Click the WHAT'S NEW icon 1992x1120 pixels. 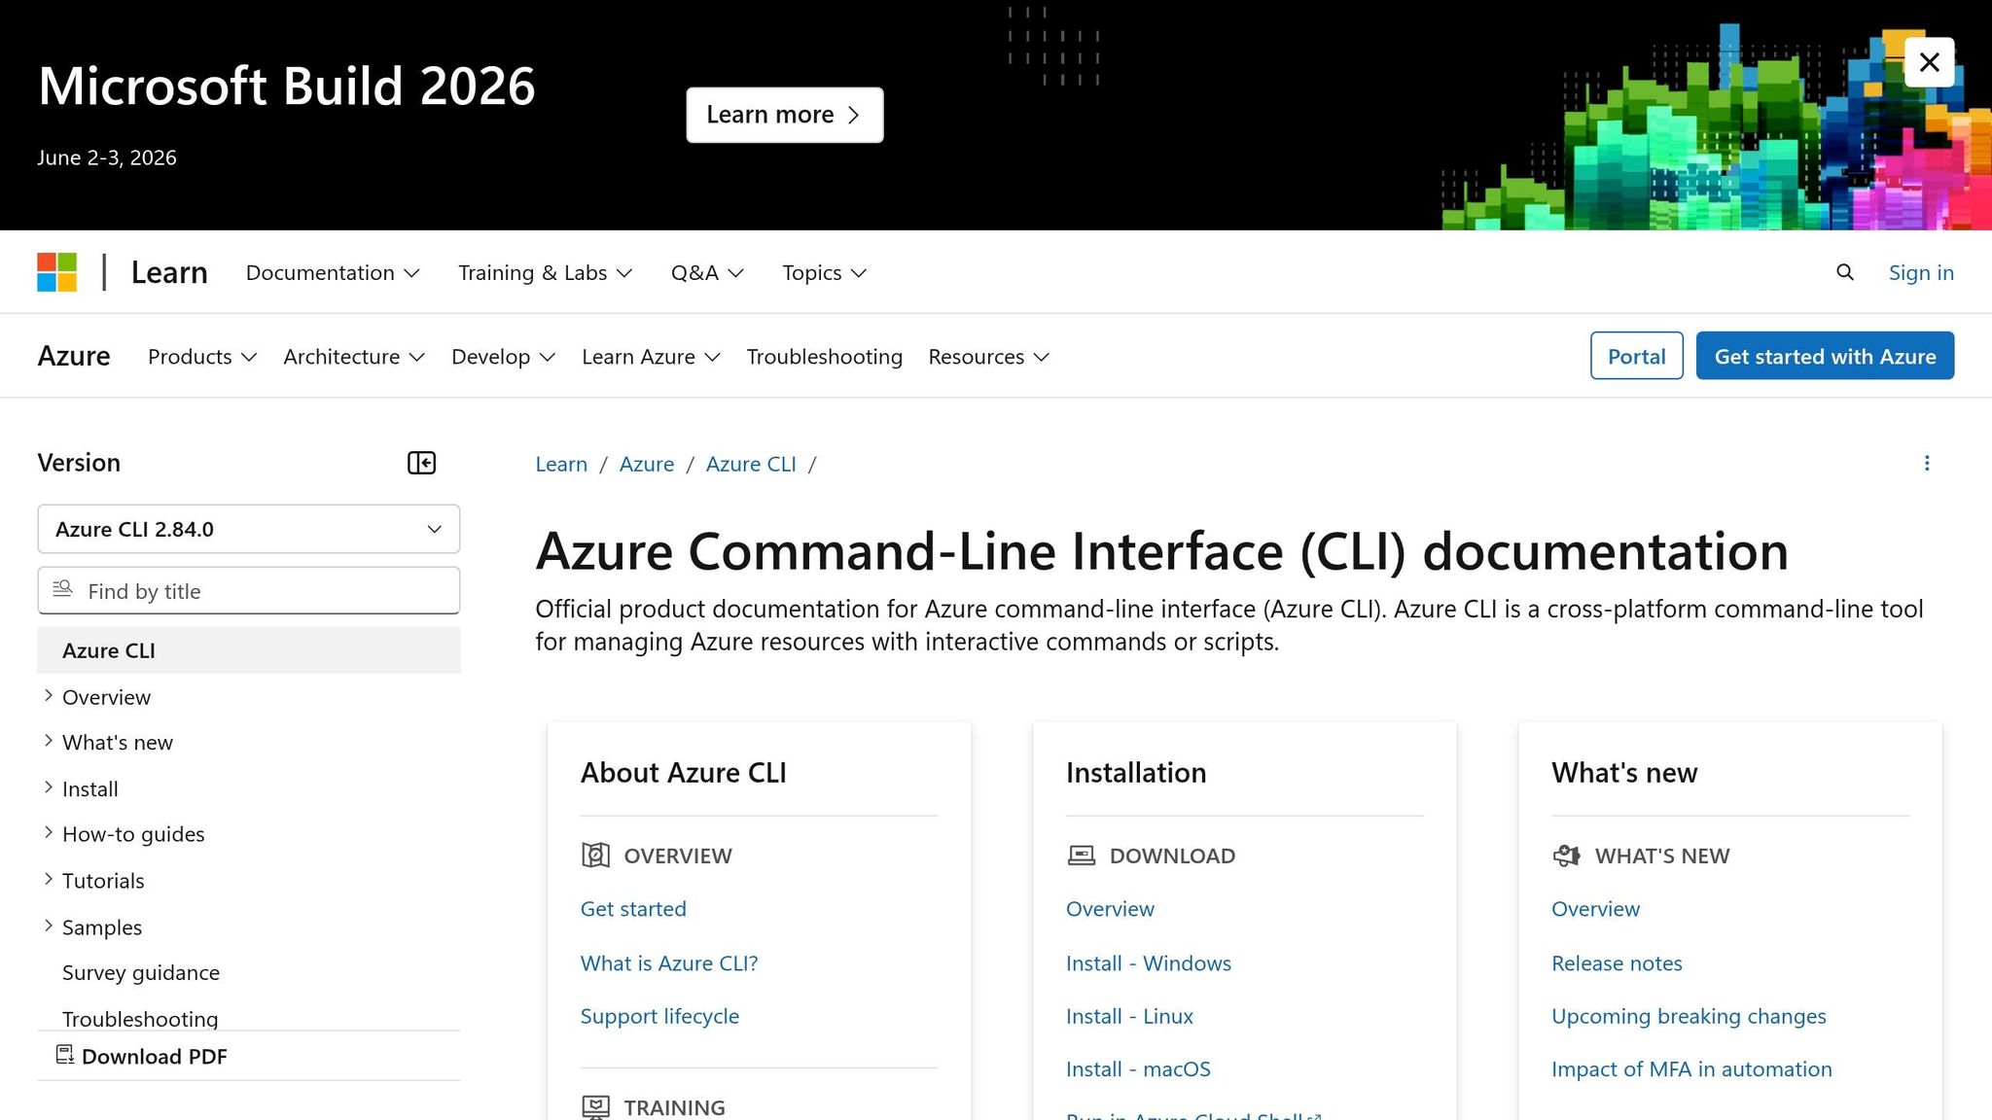click(x=1566, y=856)
